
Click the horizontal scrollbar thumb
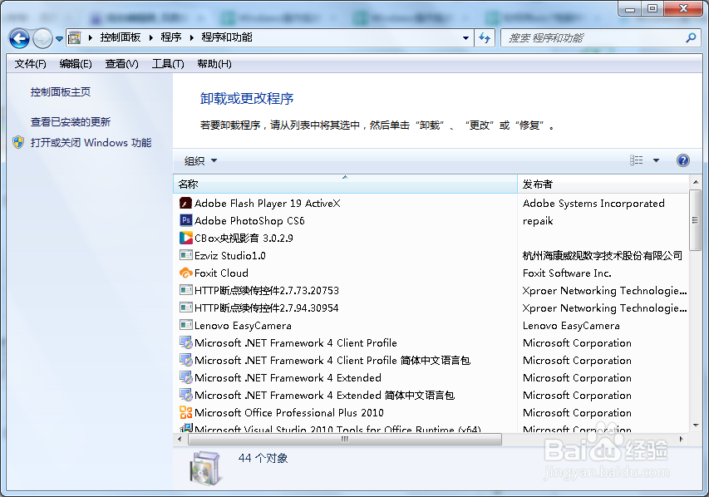[x=345, y=439]
